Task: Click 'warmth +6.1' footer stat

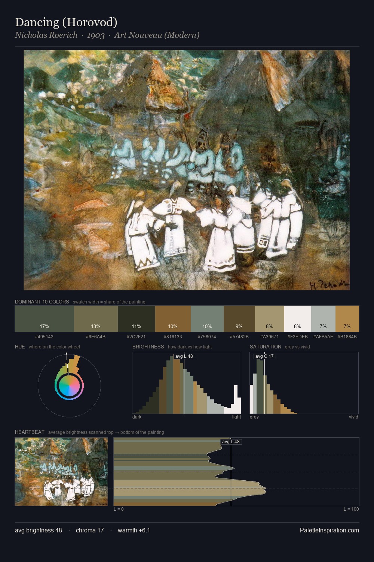Action: click(x=134, y=530)
